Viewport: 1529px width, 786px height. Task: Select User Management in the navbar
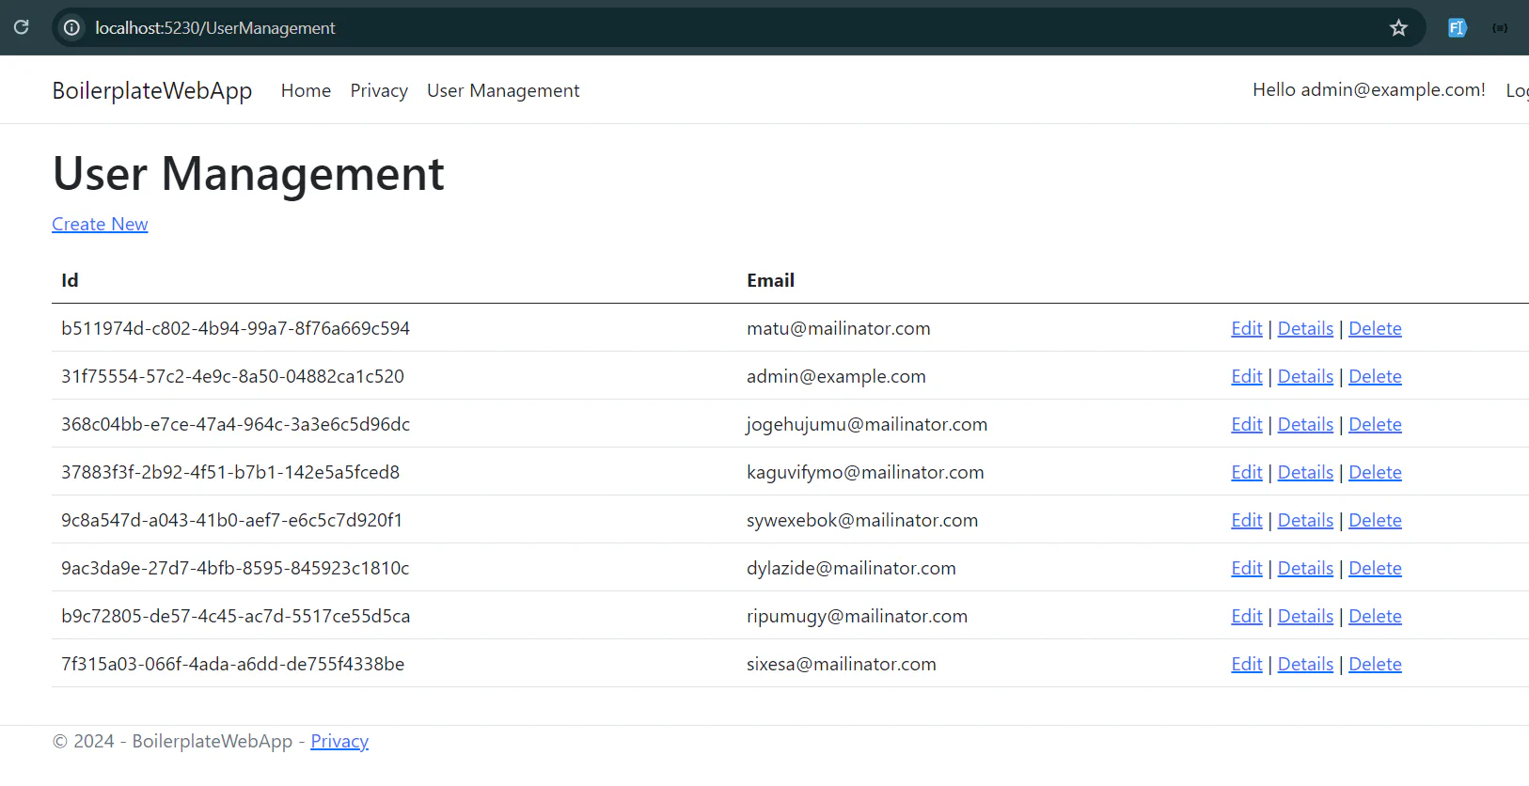tap(503, 90)
